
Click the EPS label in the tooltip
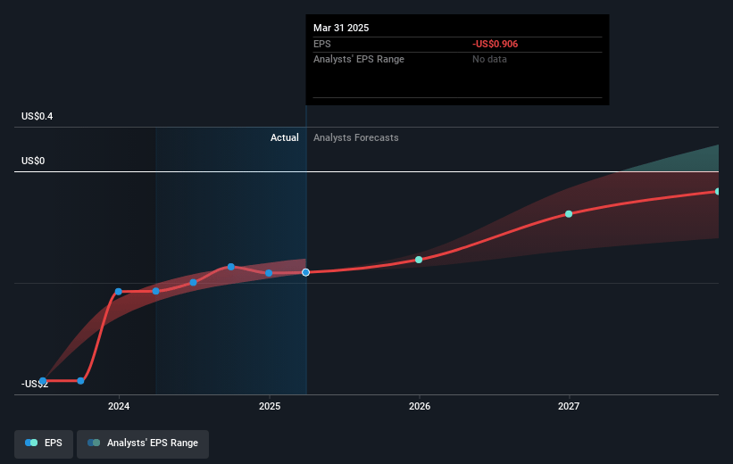322,44
